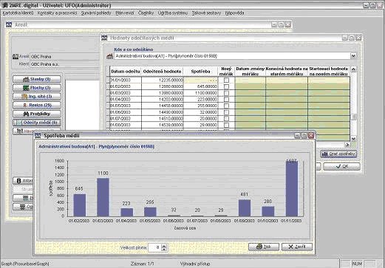Image resolution: width=385 pixels, height=268 pixels.
Task: Click the Hodnoty odečítaných médií window icon
Action: pyautogui.click(x=104, y=38)
